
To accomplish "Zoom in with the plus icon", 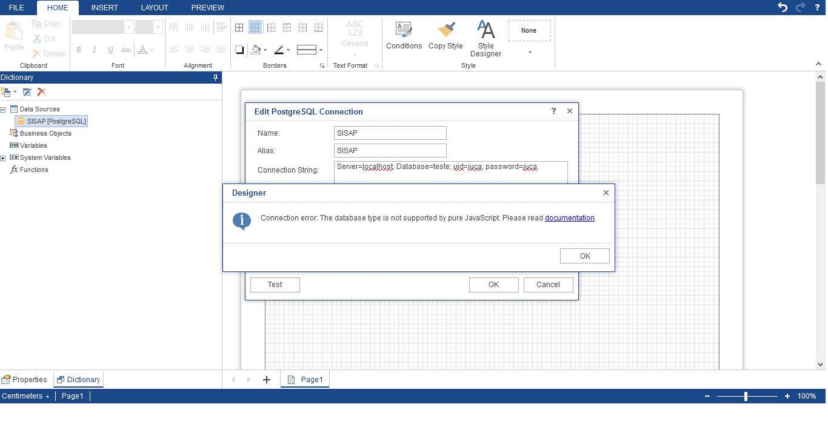I will 787,396.
